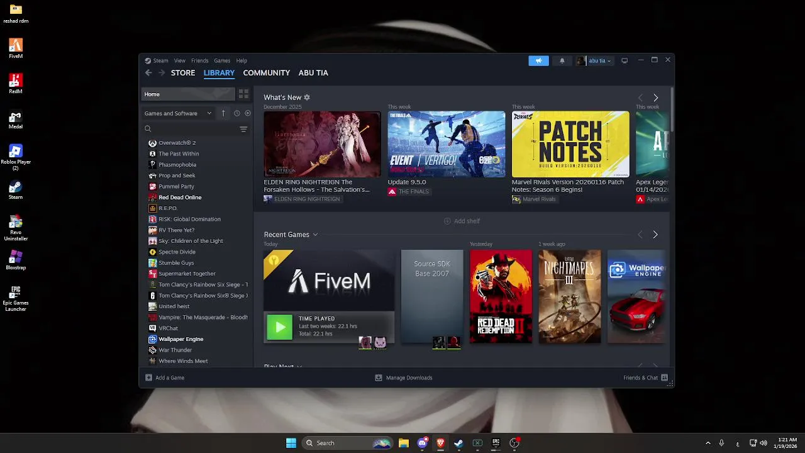
Task: Show next Recent Games arrow
Action: [655, 235]
